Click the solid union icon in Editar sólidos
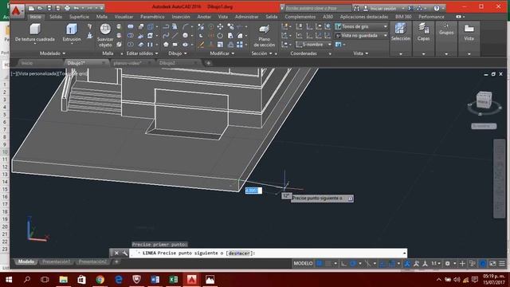 pyautogui.click(x=131, y=26)
